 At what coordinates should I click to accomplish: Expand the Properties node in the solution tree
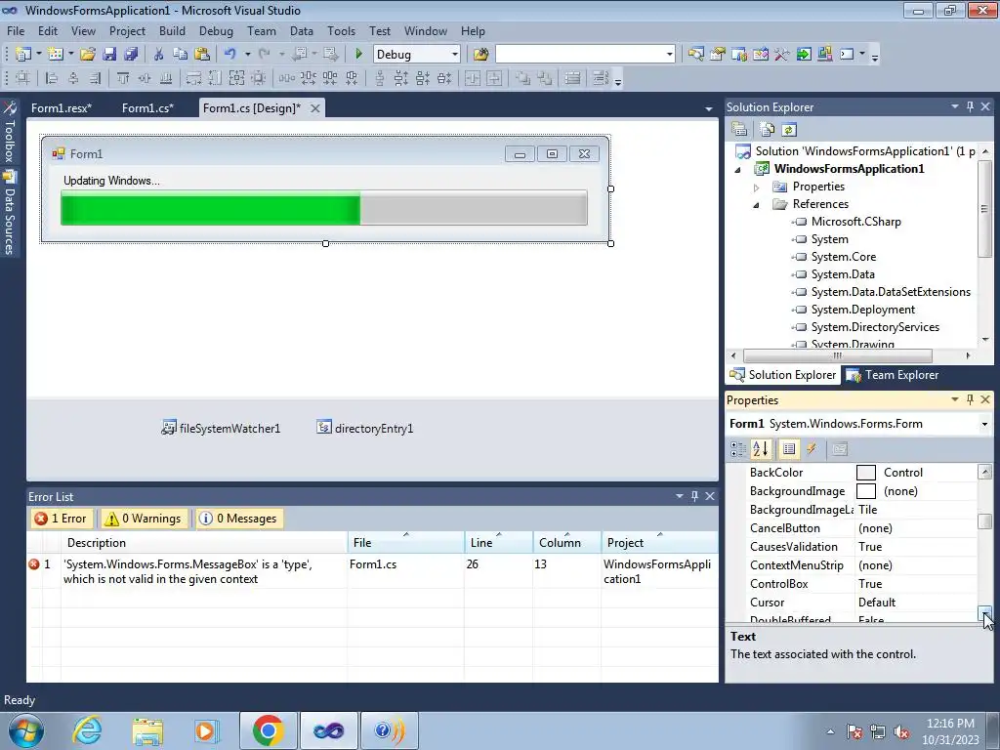(757, 187)
